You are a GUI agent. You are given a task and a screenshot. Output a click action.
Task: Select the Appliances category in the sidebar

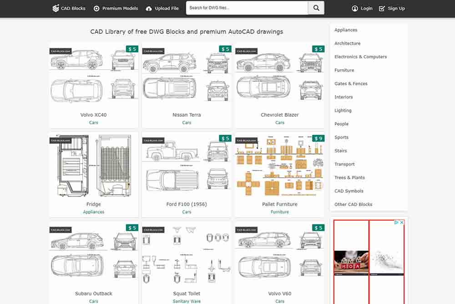346,30
